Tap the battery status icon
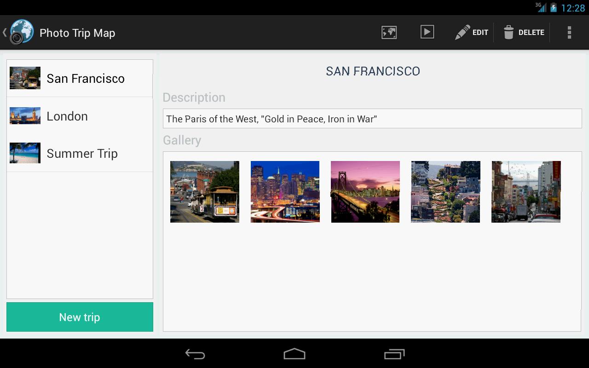Screen dimensions: 589x368 (553, 7)
